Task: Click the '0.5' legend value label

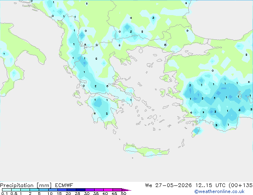Action: click(x=14, y=193)
